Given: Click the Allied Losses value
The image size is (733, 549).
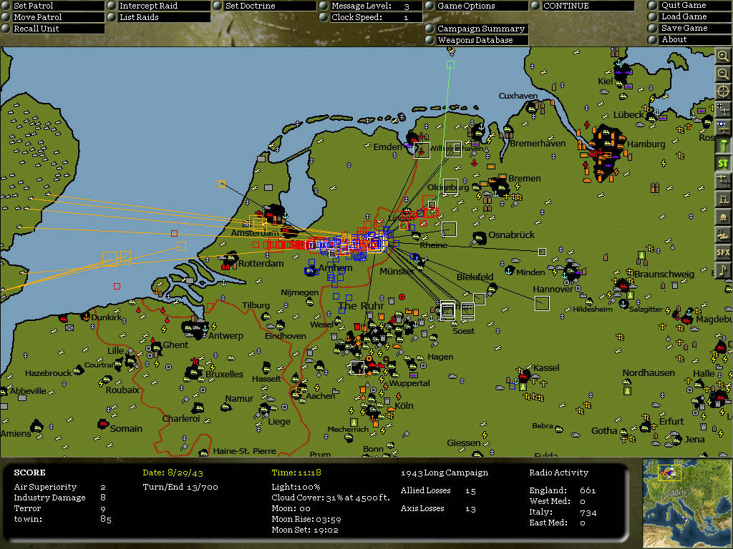Looking at the screenshot, I should (x=470, y=490).
